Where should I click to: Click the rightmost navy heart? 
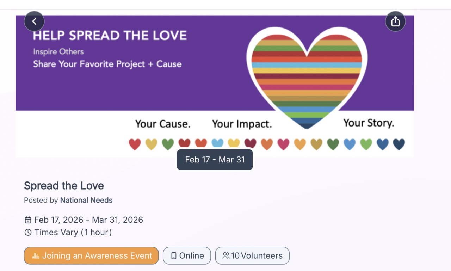399,144
